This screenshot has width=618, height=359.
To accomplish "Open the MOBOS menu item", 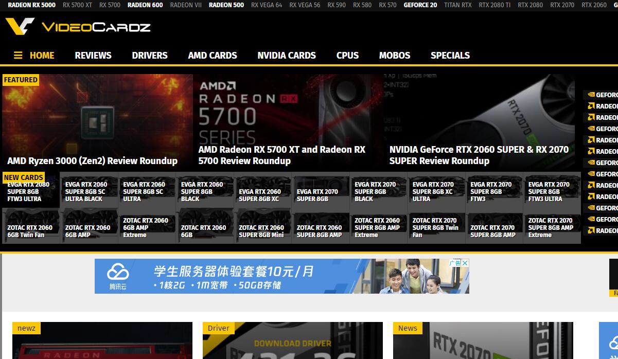I will tap(395, 56).
